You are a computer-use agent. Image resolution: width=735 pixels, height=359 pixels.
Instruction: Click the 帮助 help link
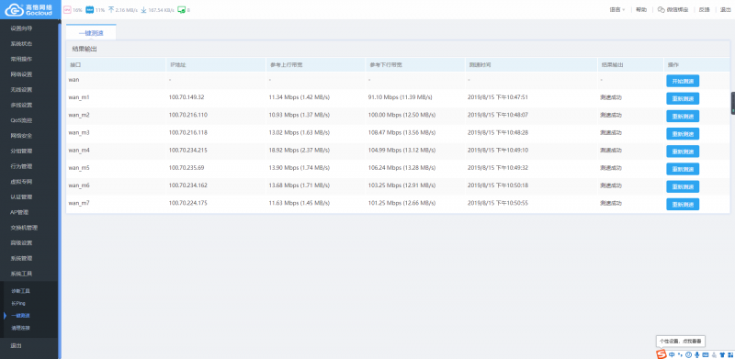pyautogui.click(x=641, y=10)
